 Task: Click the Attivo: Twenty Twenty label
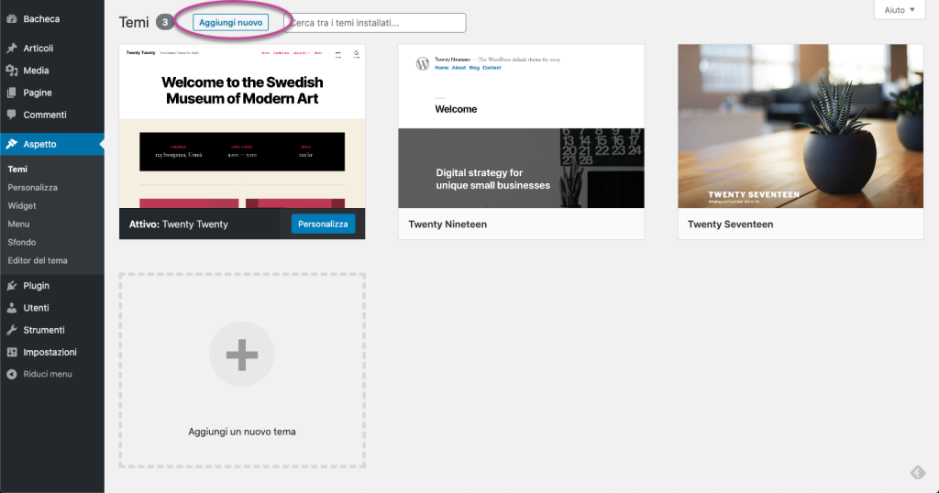click(179, 224)
